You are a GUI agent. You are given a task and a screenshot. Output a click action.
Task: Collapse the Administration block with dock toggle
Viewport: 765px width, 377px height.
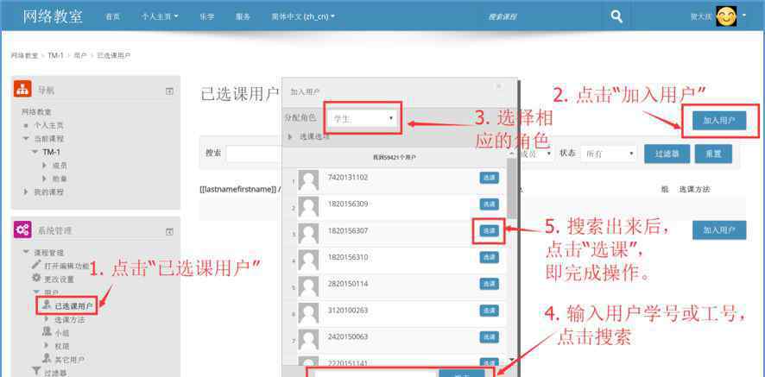169,231
